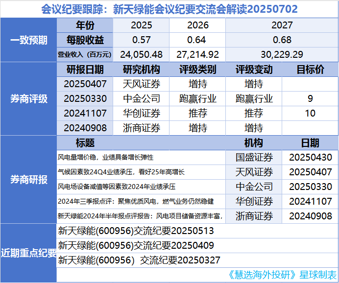Select the 一致预期 section label
Screen dimensions: 339x283
(x=29, y=40)
